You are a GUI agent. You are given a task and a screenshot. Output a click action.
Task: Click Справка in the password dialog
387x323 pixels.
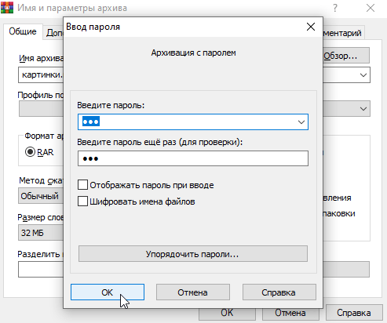tap(279, 292)
